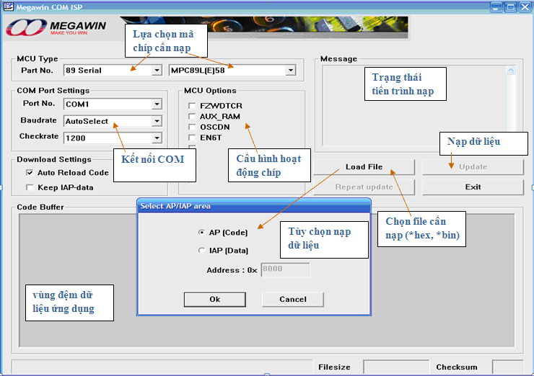Image resolution: width=534 pixels, height=376 pixels.
Task: Click the Code Buffer label
Action: tap(40, 207)
